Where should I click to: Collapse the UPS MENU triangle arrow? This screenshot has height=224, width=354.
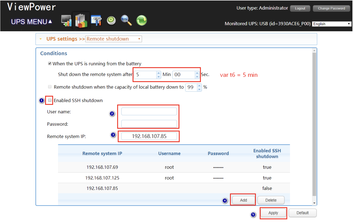[50, 22]
